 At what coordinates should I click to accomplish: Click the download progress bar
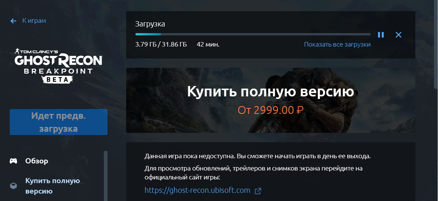point(253,34)
